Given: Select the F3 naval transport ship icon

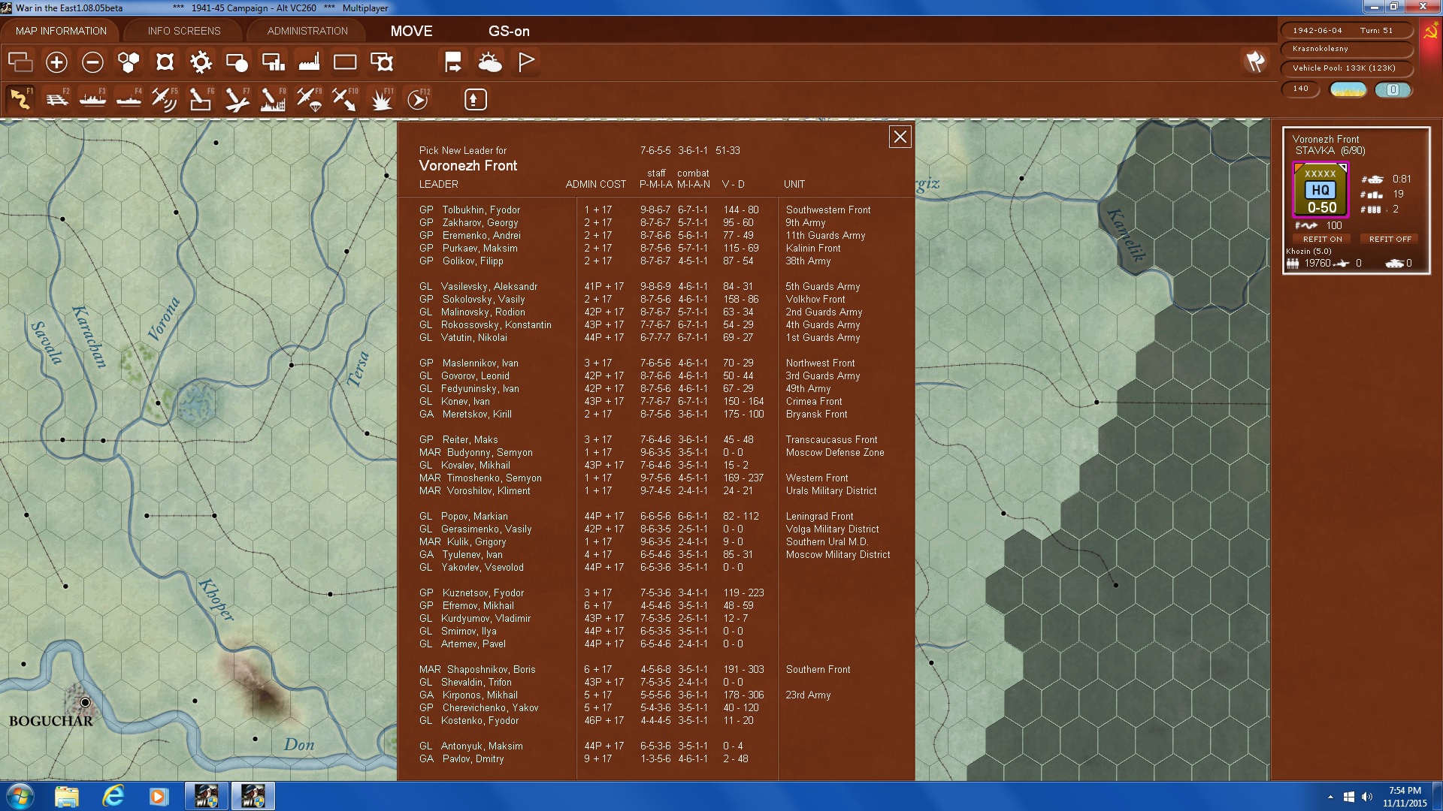Looking at the screenshot, I should [93, 99].
